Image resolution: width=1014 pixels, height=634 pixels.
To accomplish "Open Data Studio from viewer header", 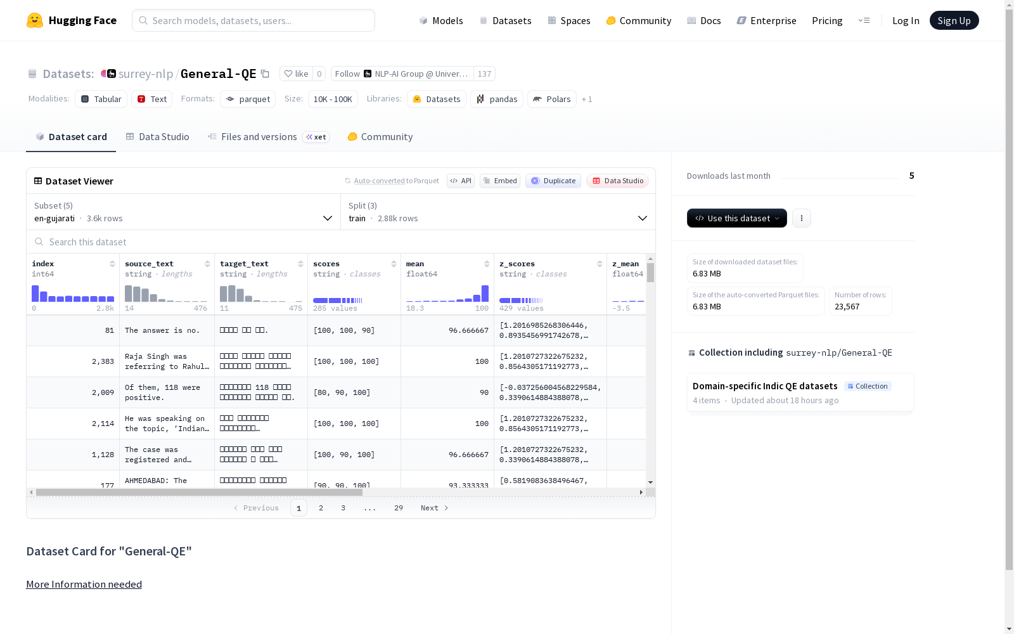I will coord(618,181).
